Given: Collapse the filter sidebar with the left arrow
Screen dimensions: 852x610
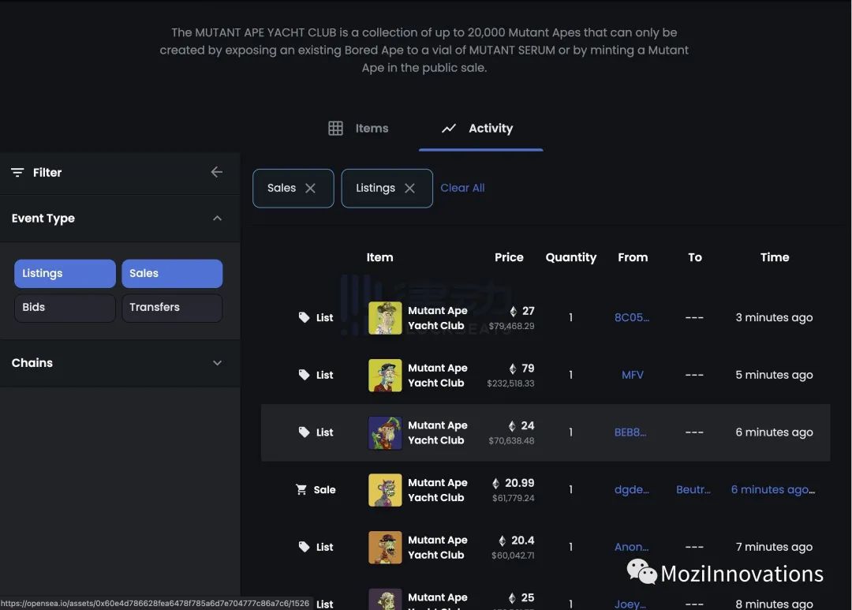Looking at the screenshot, I should pyautogui.click(x=217, y=172).
